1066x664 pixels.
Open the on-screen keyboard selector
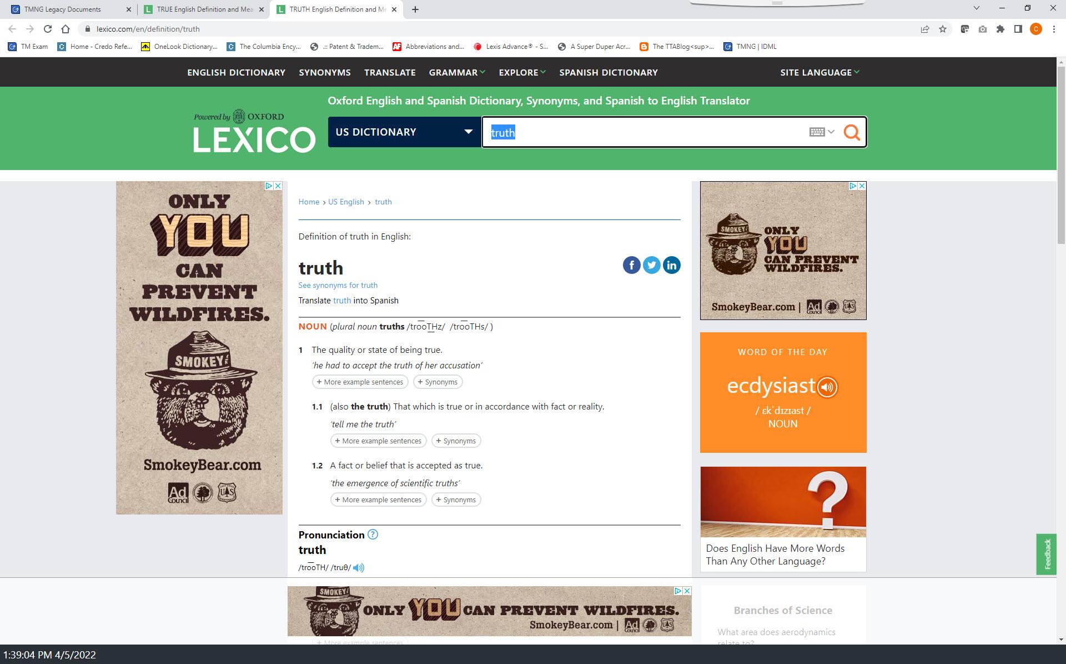pos(821,132)
